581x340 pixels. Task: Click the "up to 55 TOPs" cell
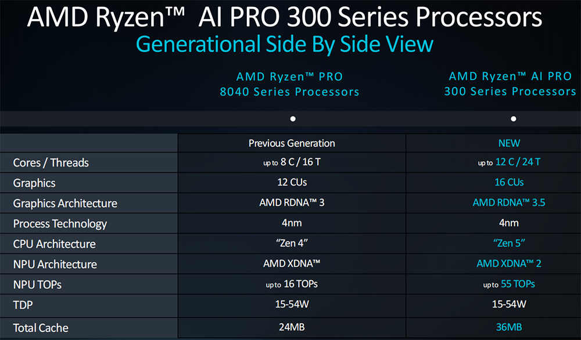point(509,284)
